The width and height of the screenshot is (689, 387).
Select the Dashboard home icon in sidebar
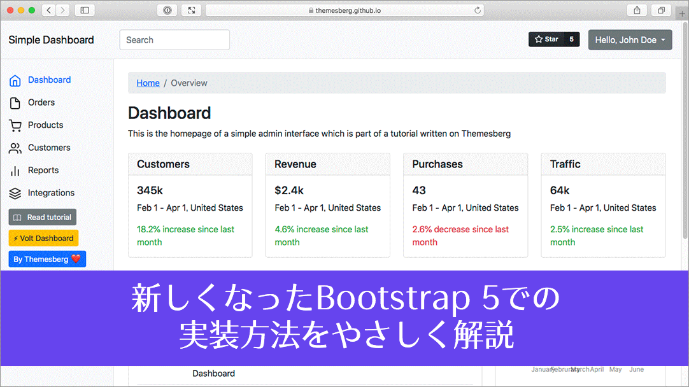pos(15,80)
